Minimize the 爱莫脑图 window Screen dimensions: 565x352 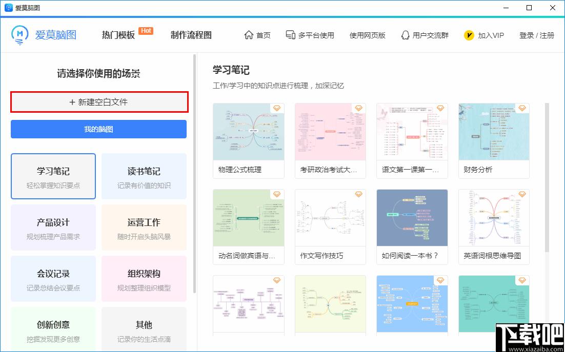(x=505, y=8)
